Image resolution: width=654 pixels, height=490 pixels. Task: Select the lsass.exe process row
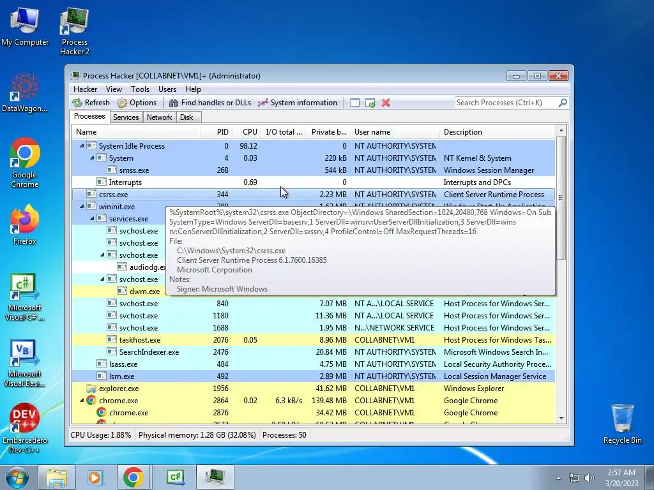pos(313,364)
